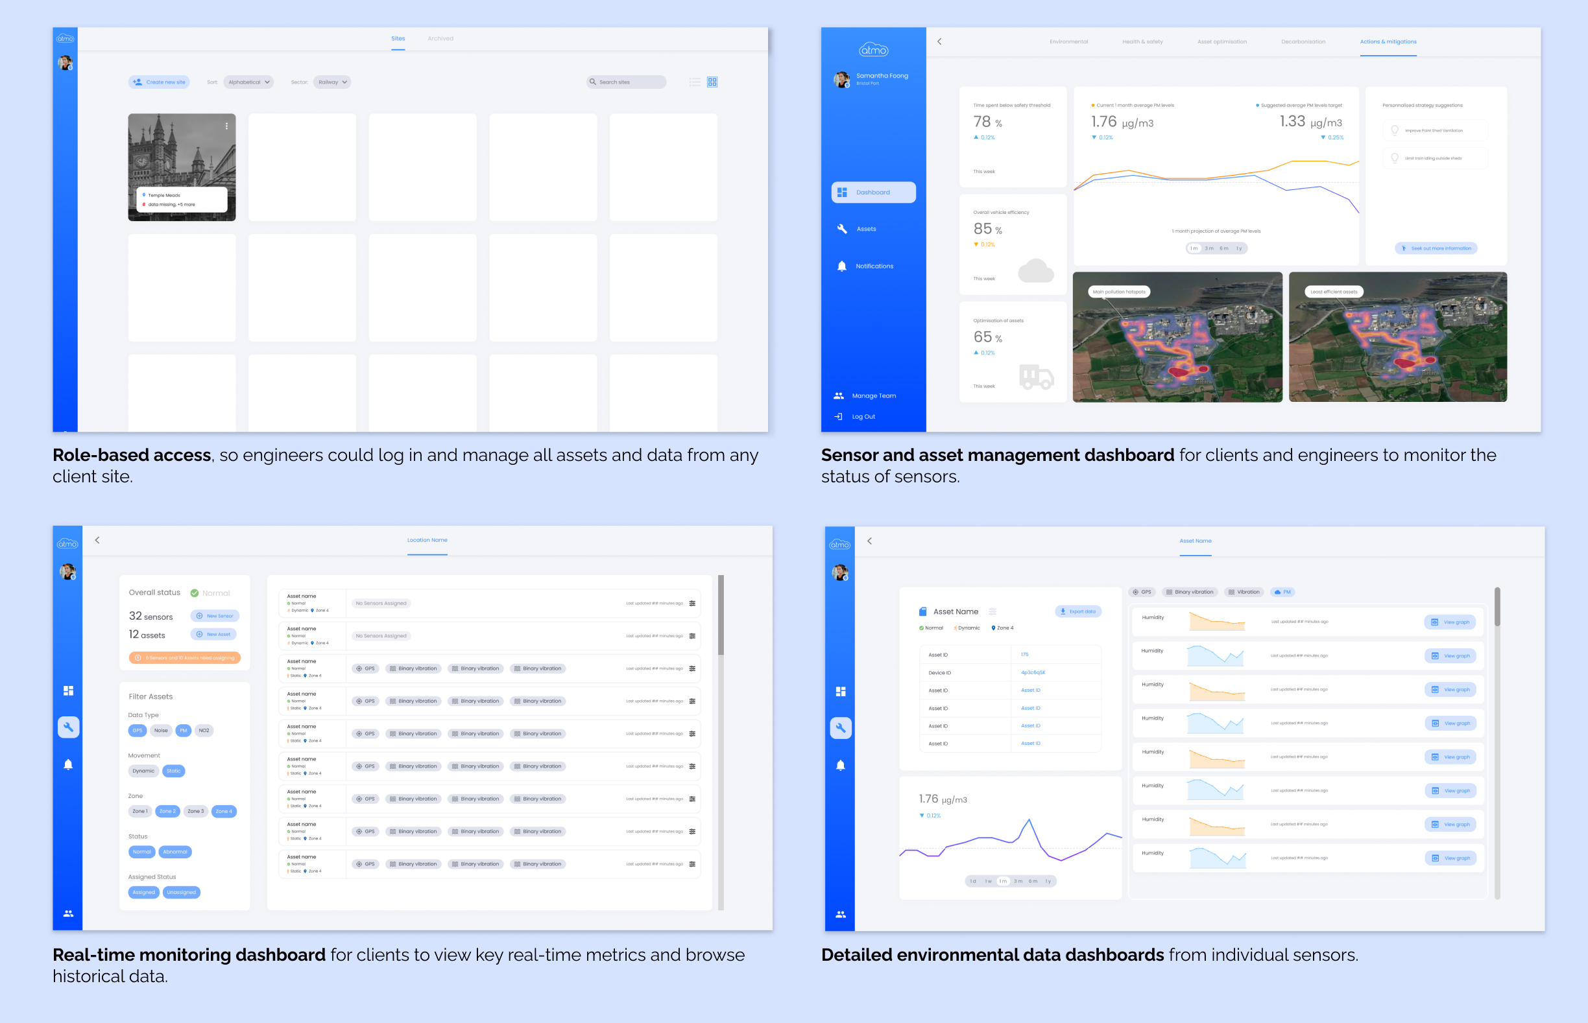Switch to the Archived tab

[440, 38]
